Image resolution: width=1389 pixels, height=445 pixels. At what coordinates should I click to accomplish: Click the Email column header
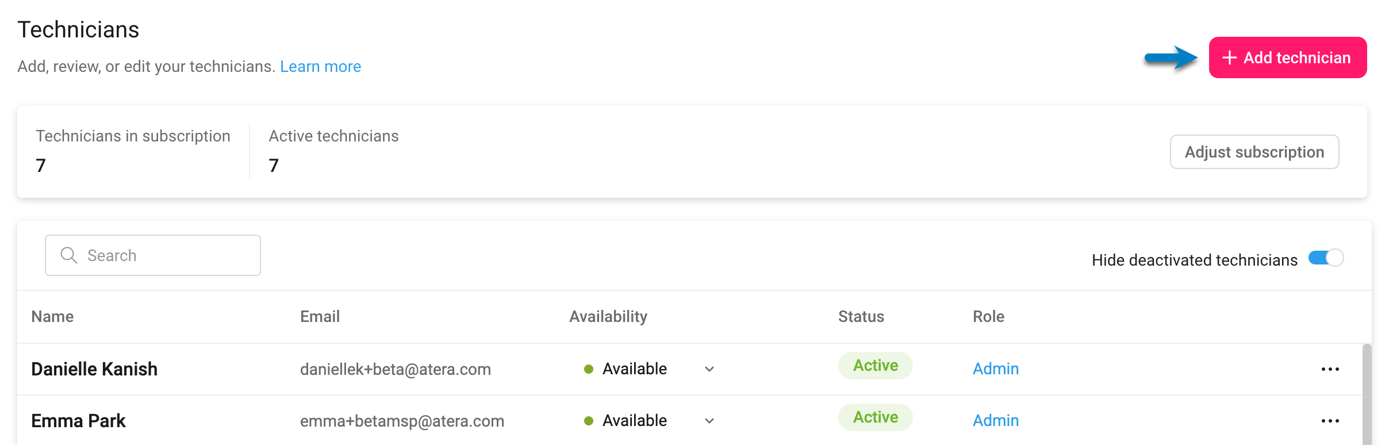coord(320,316)
